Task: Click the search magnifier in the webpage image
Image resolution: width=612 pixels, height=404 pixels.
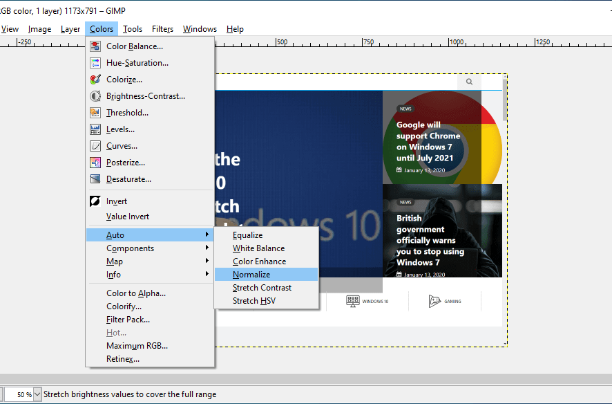Action: click(469, 82)
